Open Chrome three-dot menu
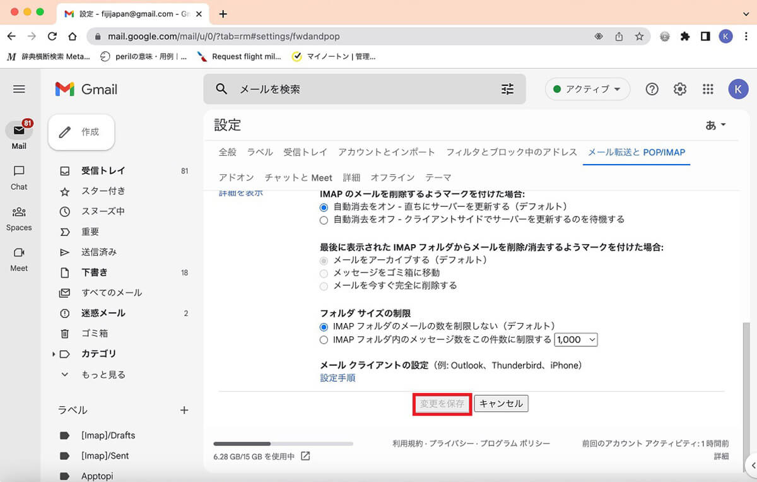The image size is (757, 482). tap(746, 37)
